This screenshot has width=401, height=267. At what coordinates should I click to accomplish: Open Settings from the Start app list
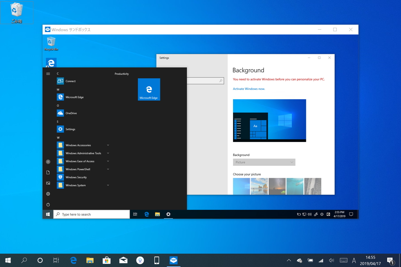[x=66, y=129]
